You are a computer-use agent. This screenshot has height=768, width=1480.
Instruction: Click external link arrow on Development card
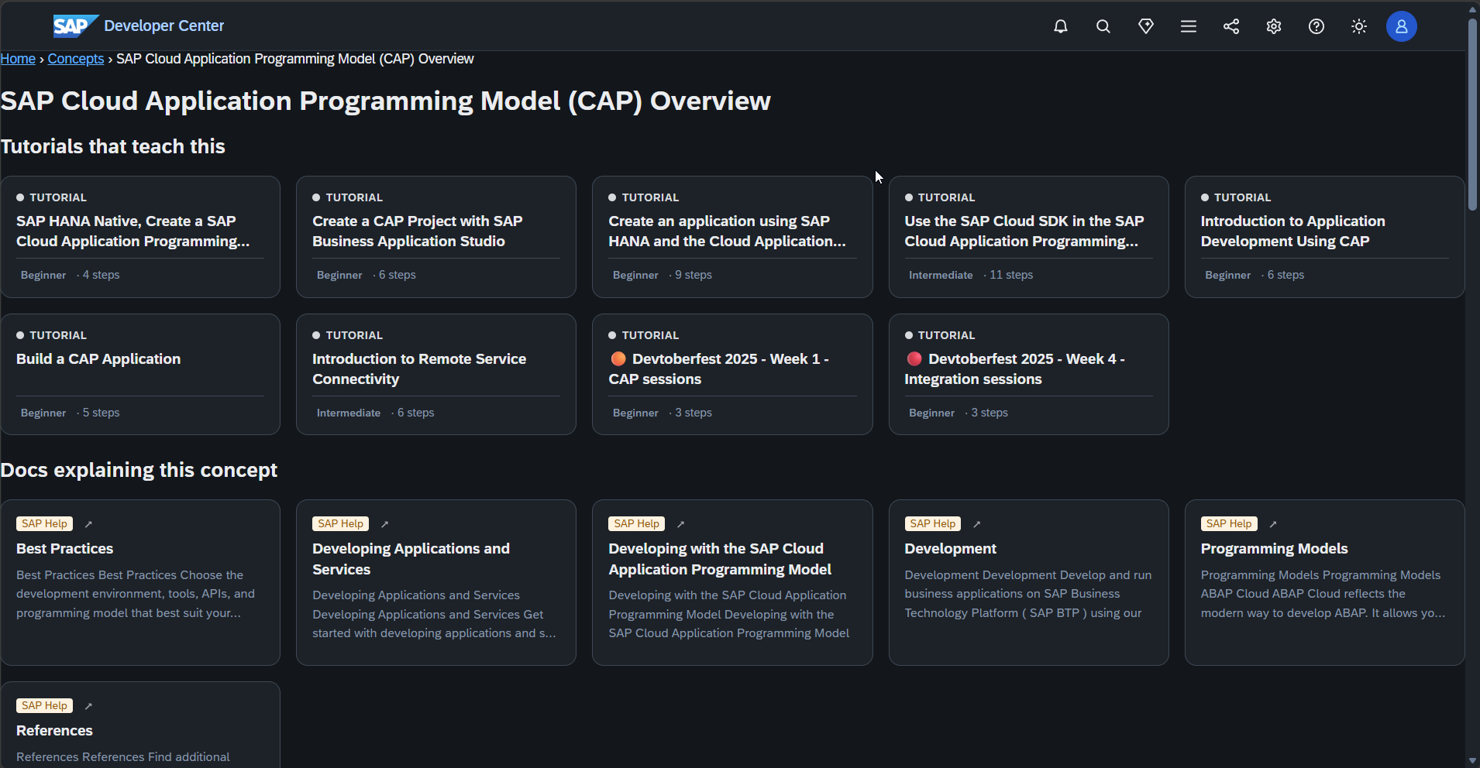(x=977, y=524)
